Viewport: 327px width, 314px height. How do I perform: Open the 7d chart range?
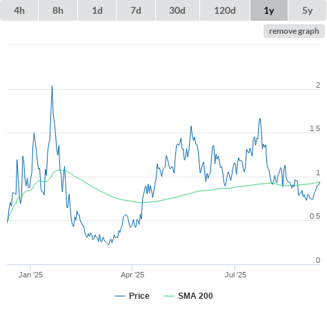pos(136,10)
